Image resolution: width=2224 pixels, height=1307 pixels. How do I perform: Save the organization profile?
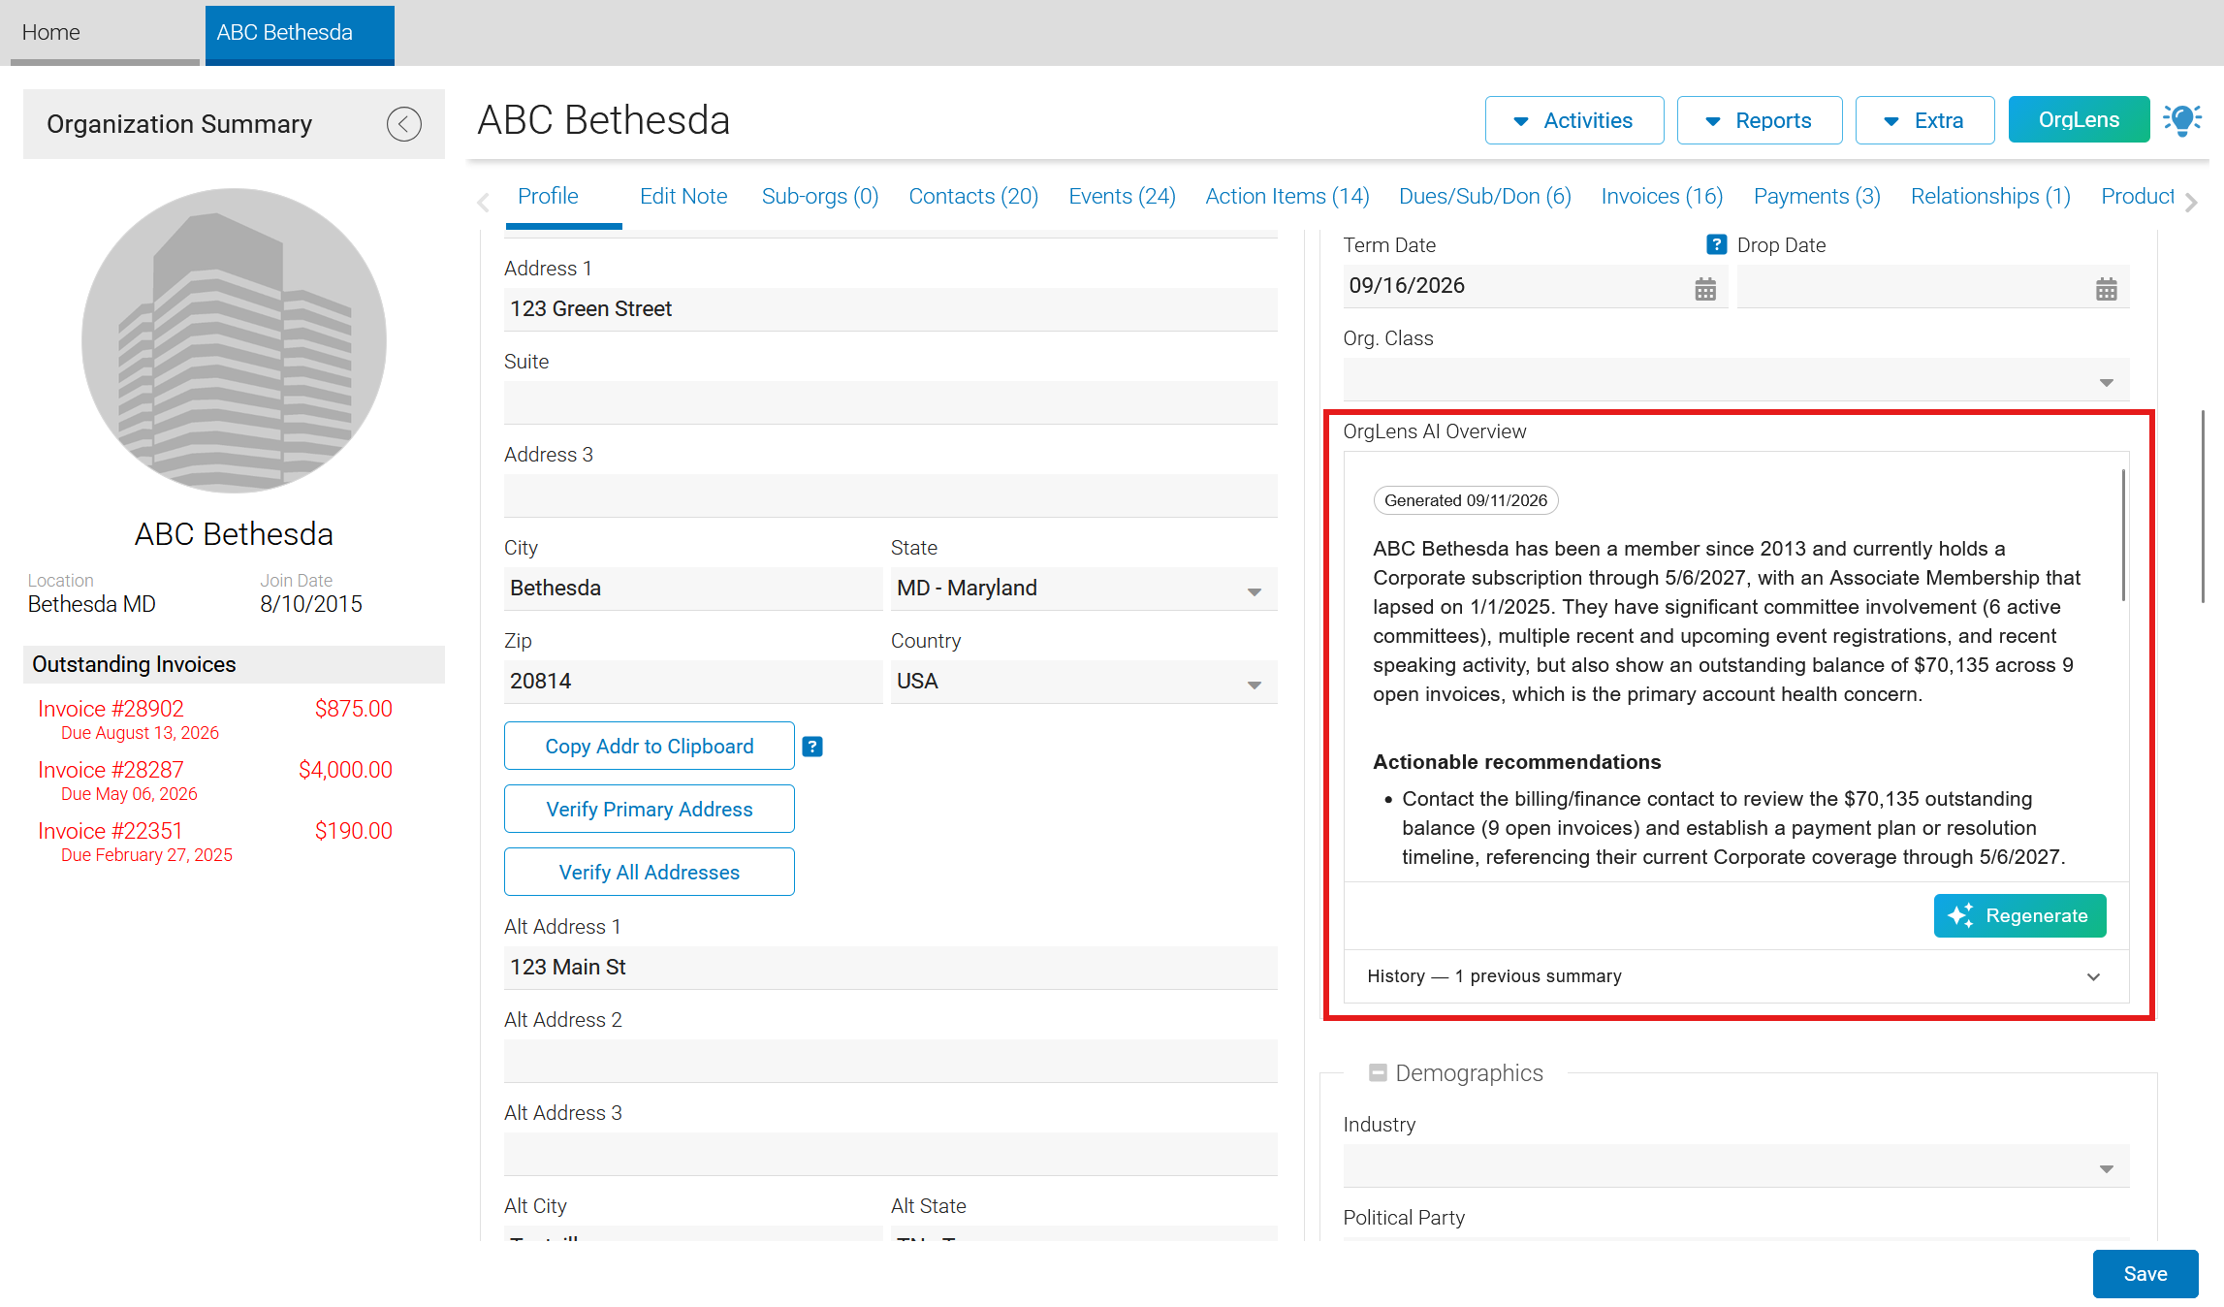pos(2145,1273)
